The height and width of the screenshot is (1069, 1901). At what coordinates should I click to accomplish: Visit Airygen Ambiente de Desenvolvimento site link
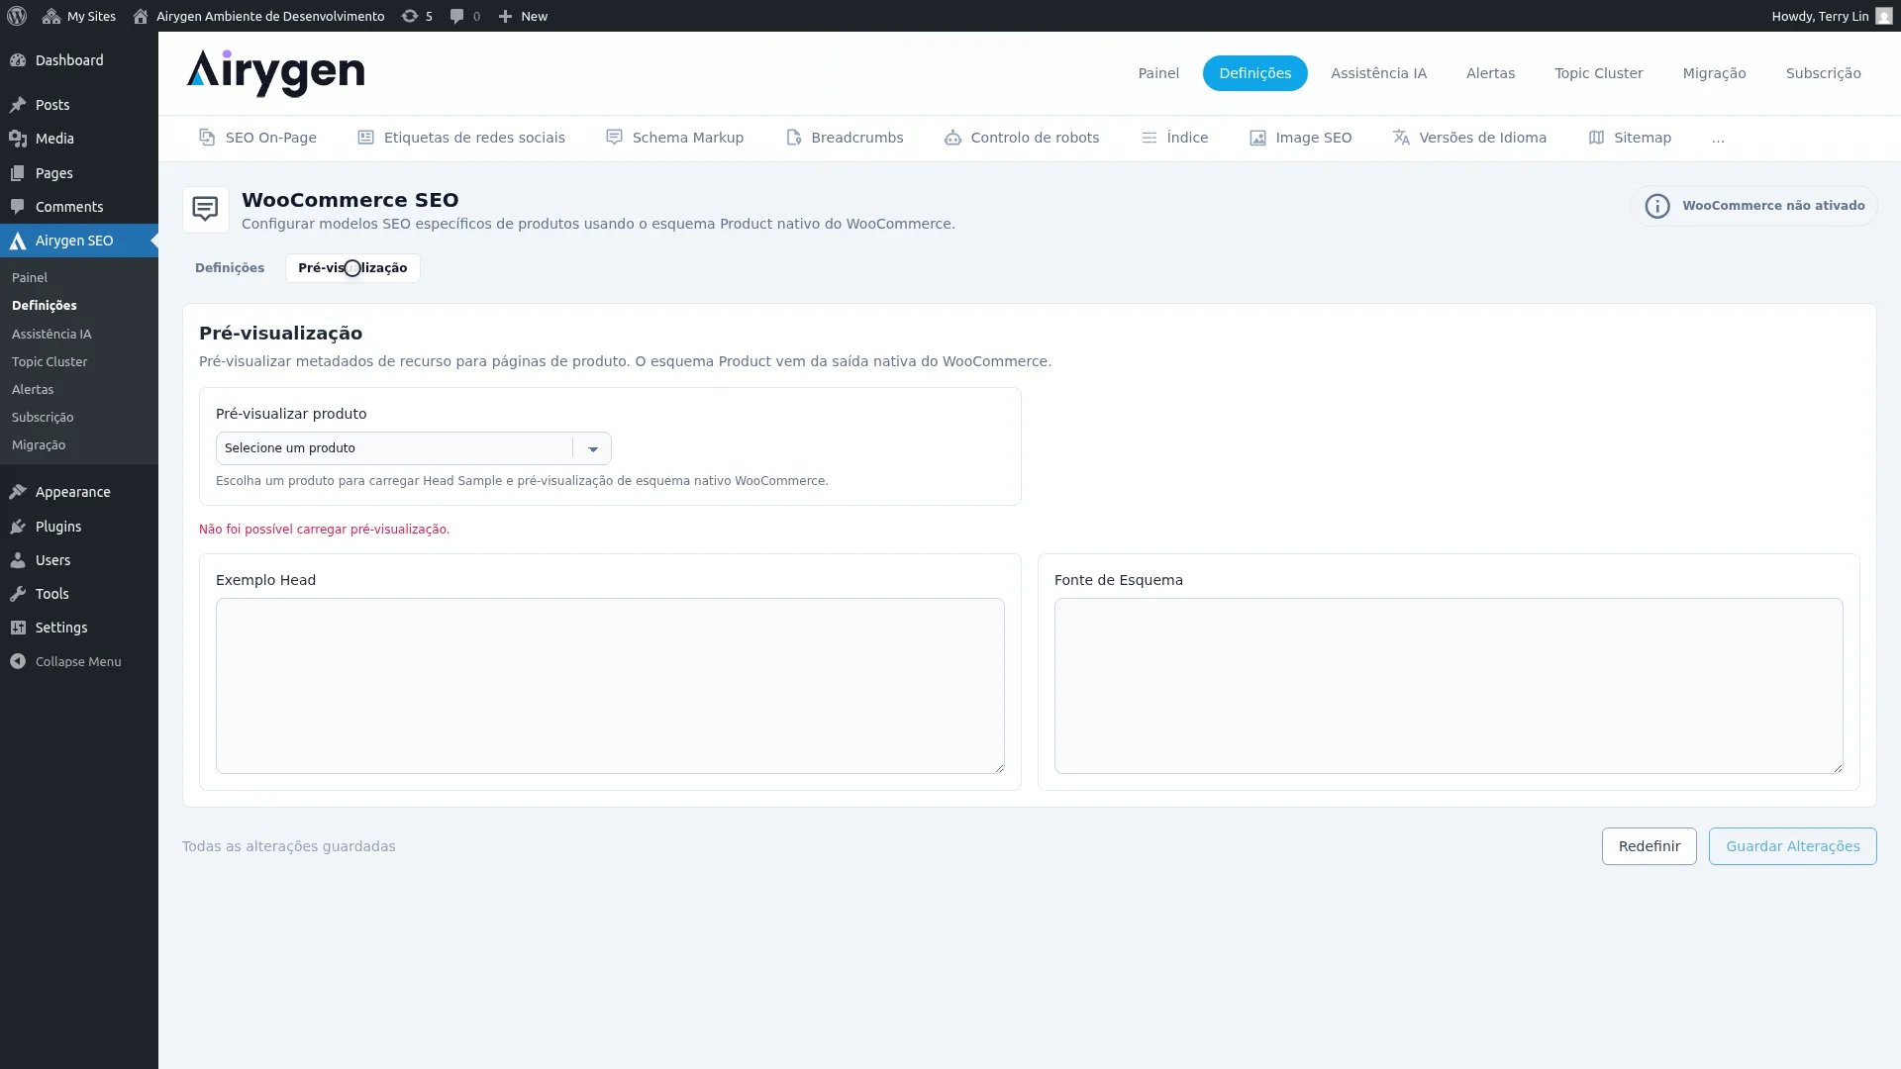tap(258, 16)
